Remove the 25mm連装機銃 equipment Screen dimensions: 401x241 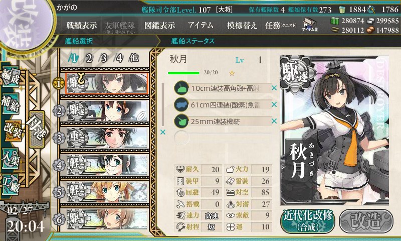pos(274,121)
